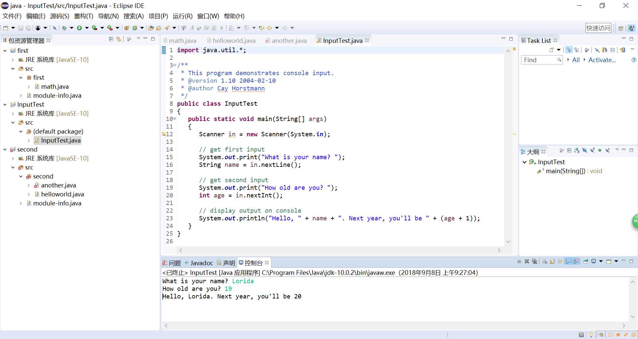The height and width of the screenshot is (339, 638).
Task: Click the New file toolbar icon
Action: (x=6, y=28)
